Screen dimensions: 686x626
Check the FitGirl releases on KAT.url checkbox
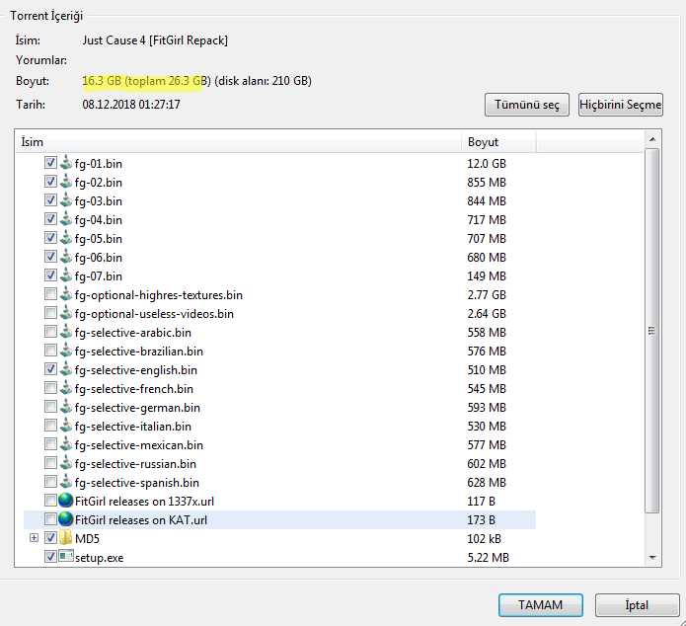pos(50,519)
